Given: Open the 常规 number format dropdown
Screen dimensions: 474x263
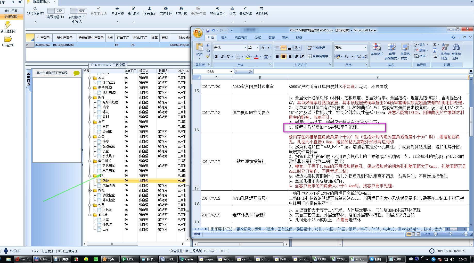Looking at the screenshot, I should (x=365, y=48).
